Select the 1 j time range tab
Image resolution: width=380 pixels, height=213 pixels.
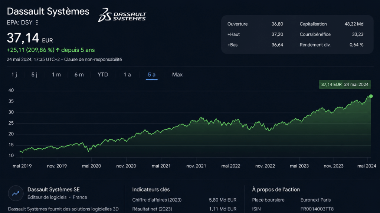(14, 75)
